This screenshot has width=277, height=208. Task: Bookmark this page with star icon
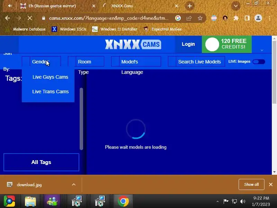coord(200,18)
